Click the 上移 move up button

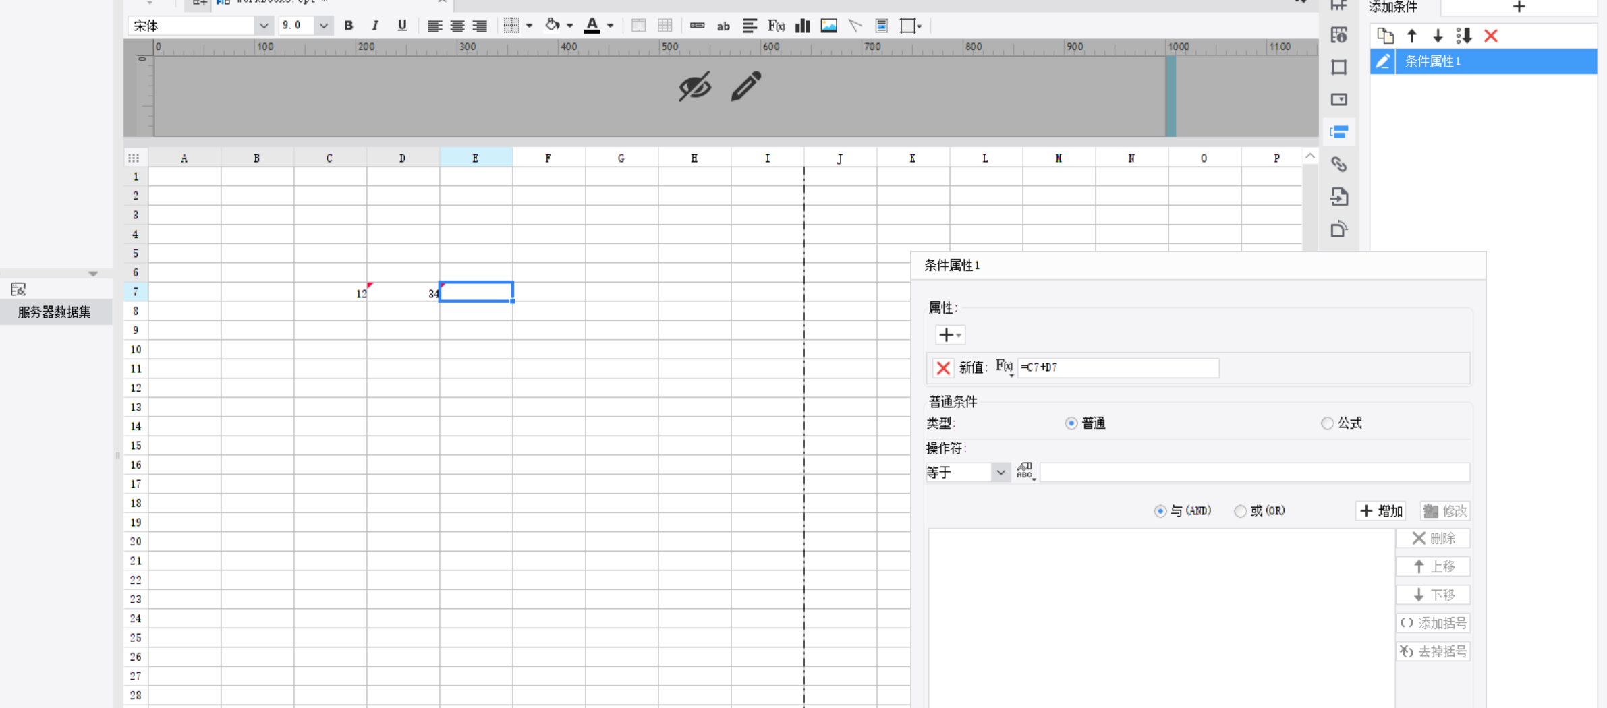(1434, 566)
